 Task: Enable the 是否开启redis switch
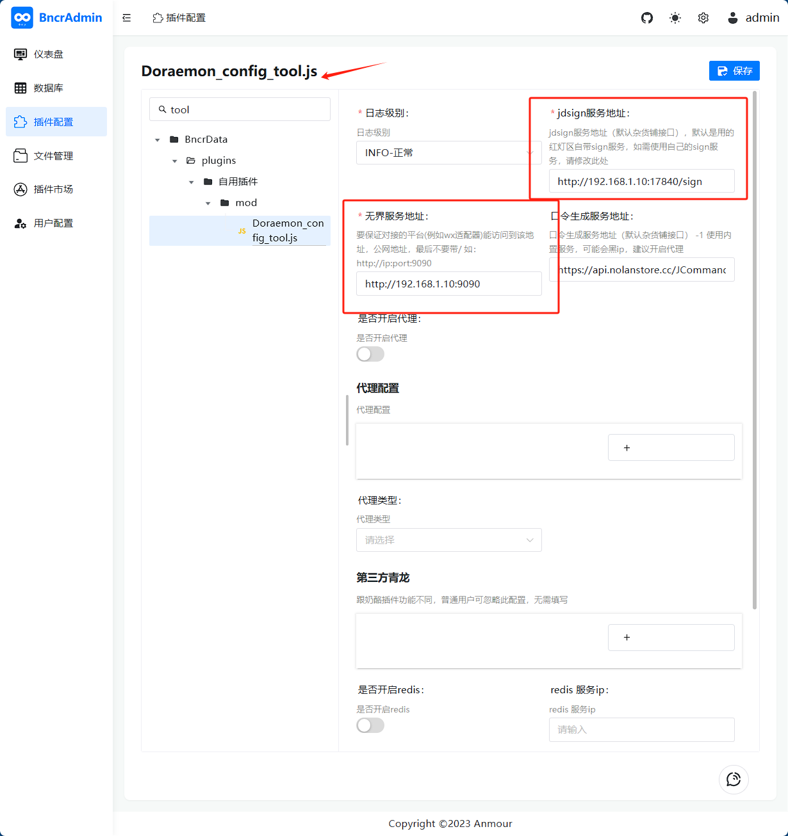click(x=370, y=725)
